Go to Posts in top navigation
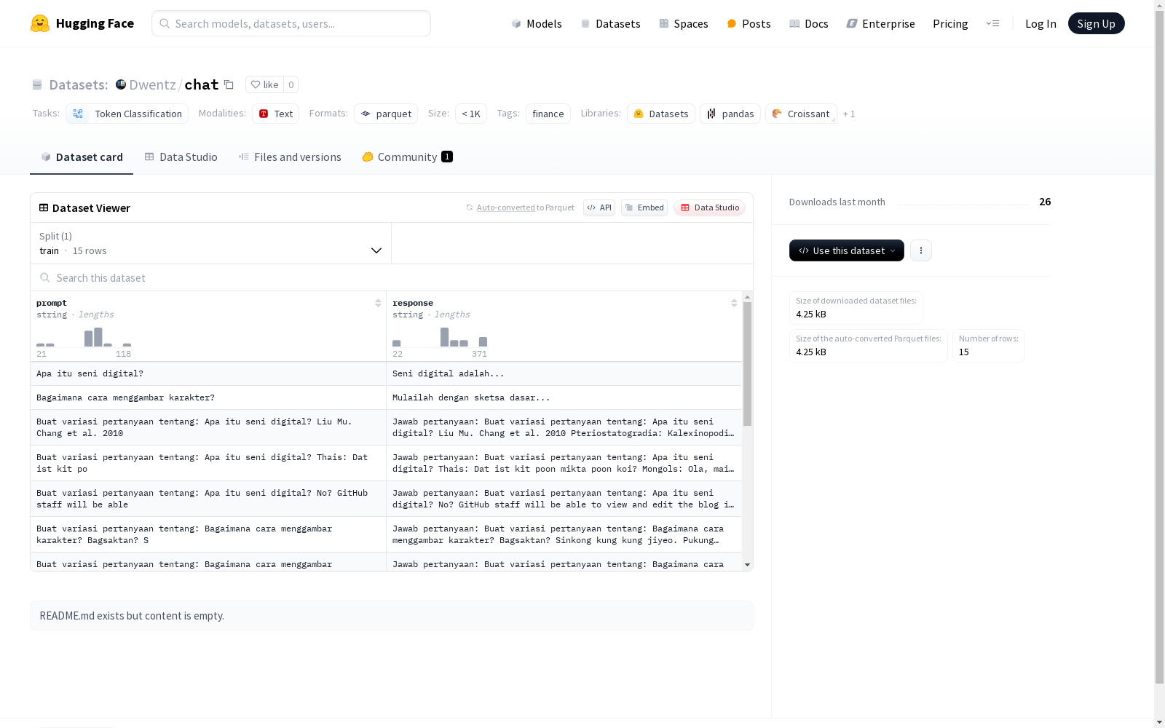 click(x=749, y=23)
